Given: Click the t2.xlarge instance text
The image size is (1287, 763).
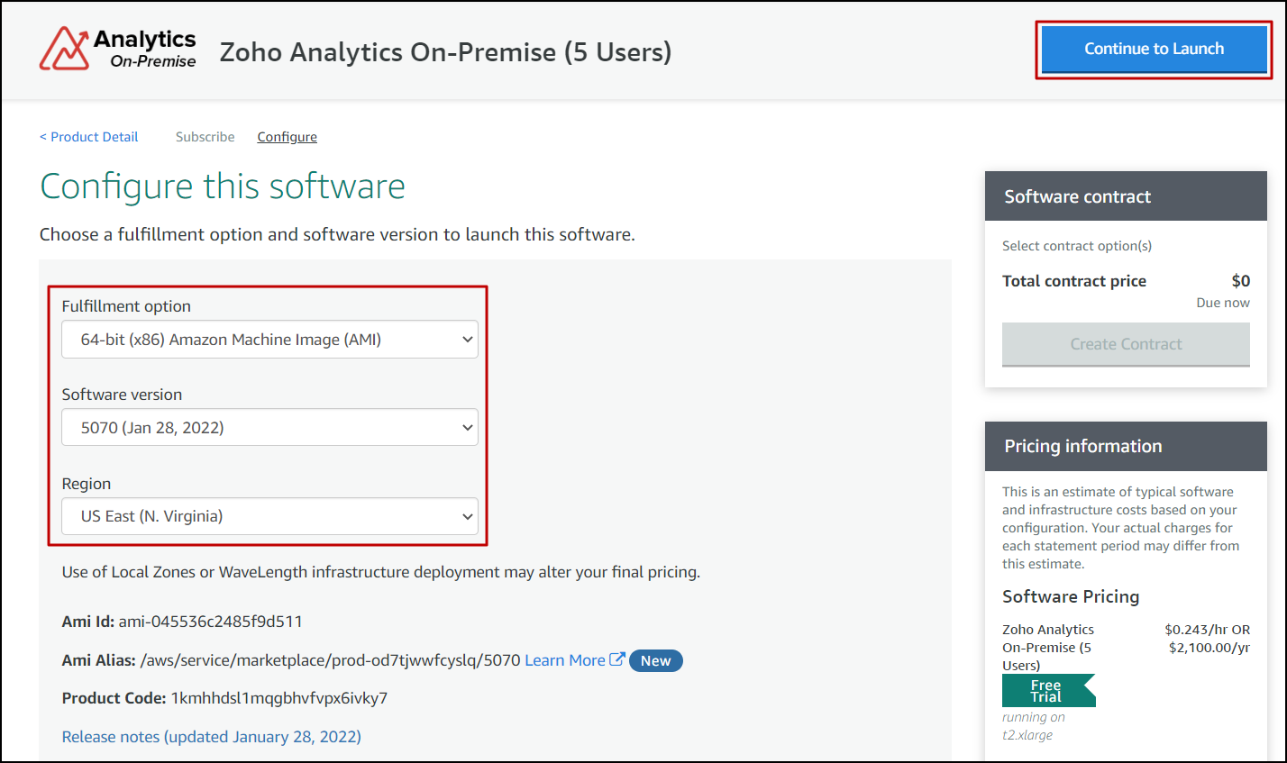Looking at the screenshot, I should [x=1029, y=734].
